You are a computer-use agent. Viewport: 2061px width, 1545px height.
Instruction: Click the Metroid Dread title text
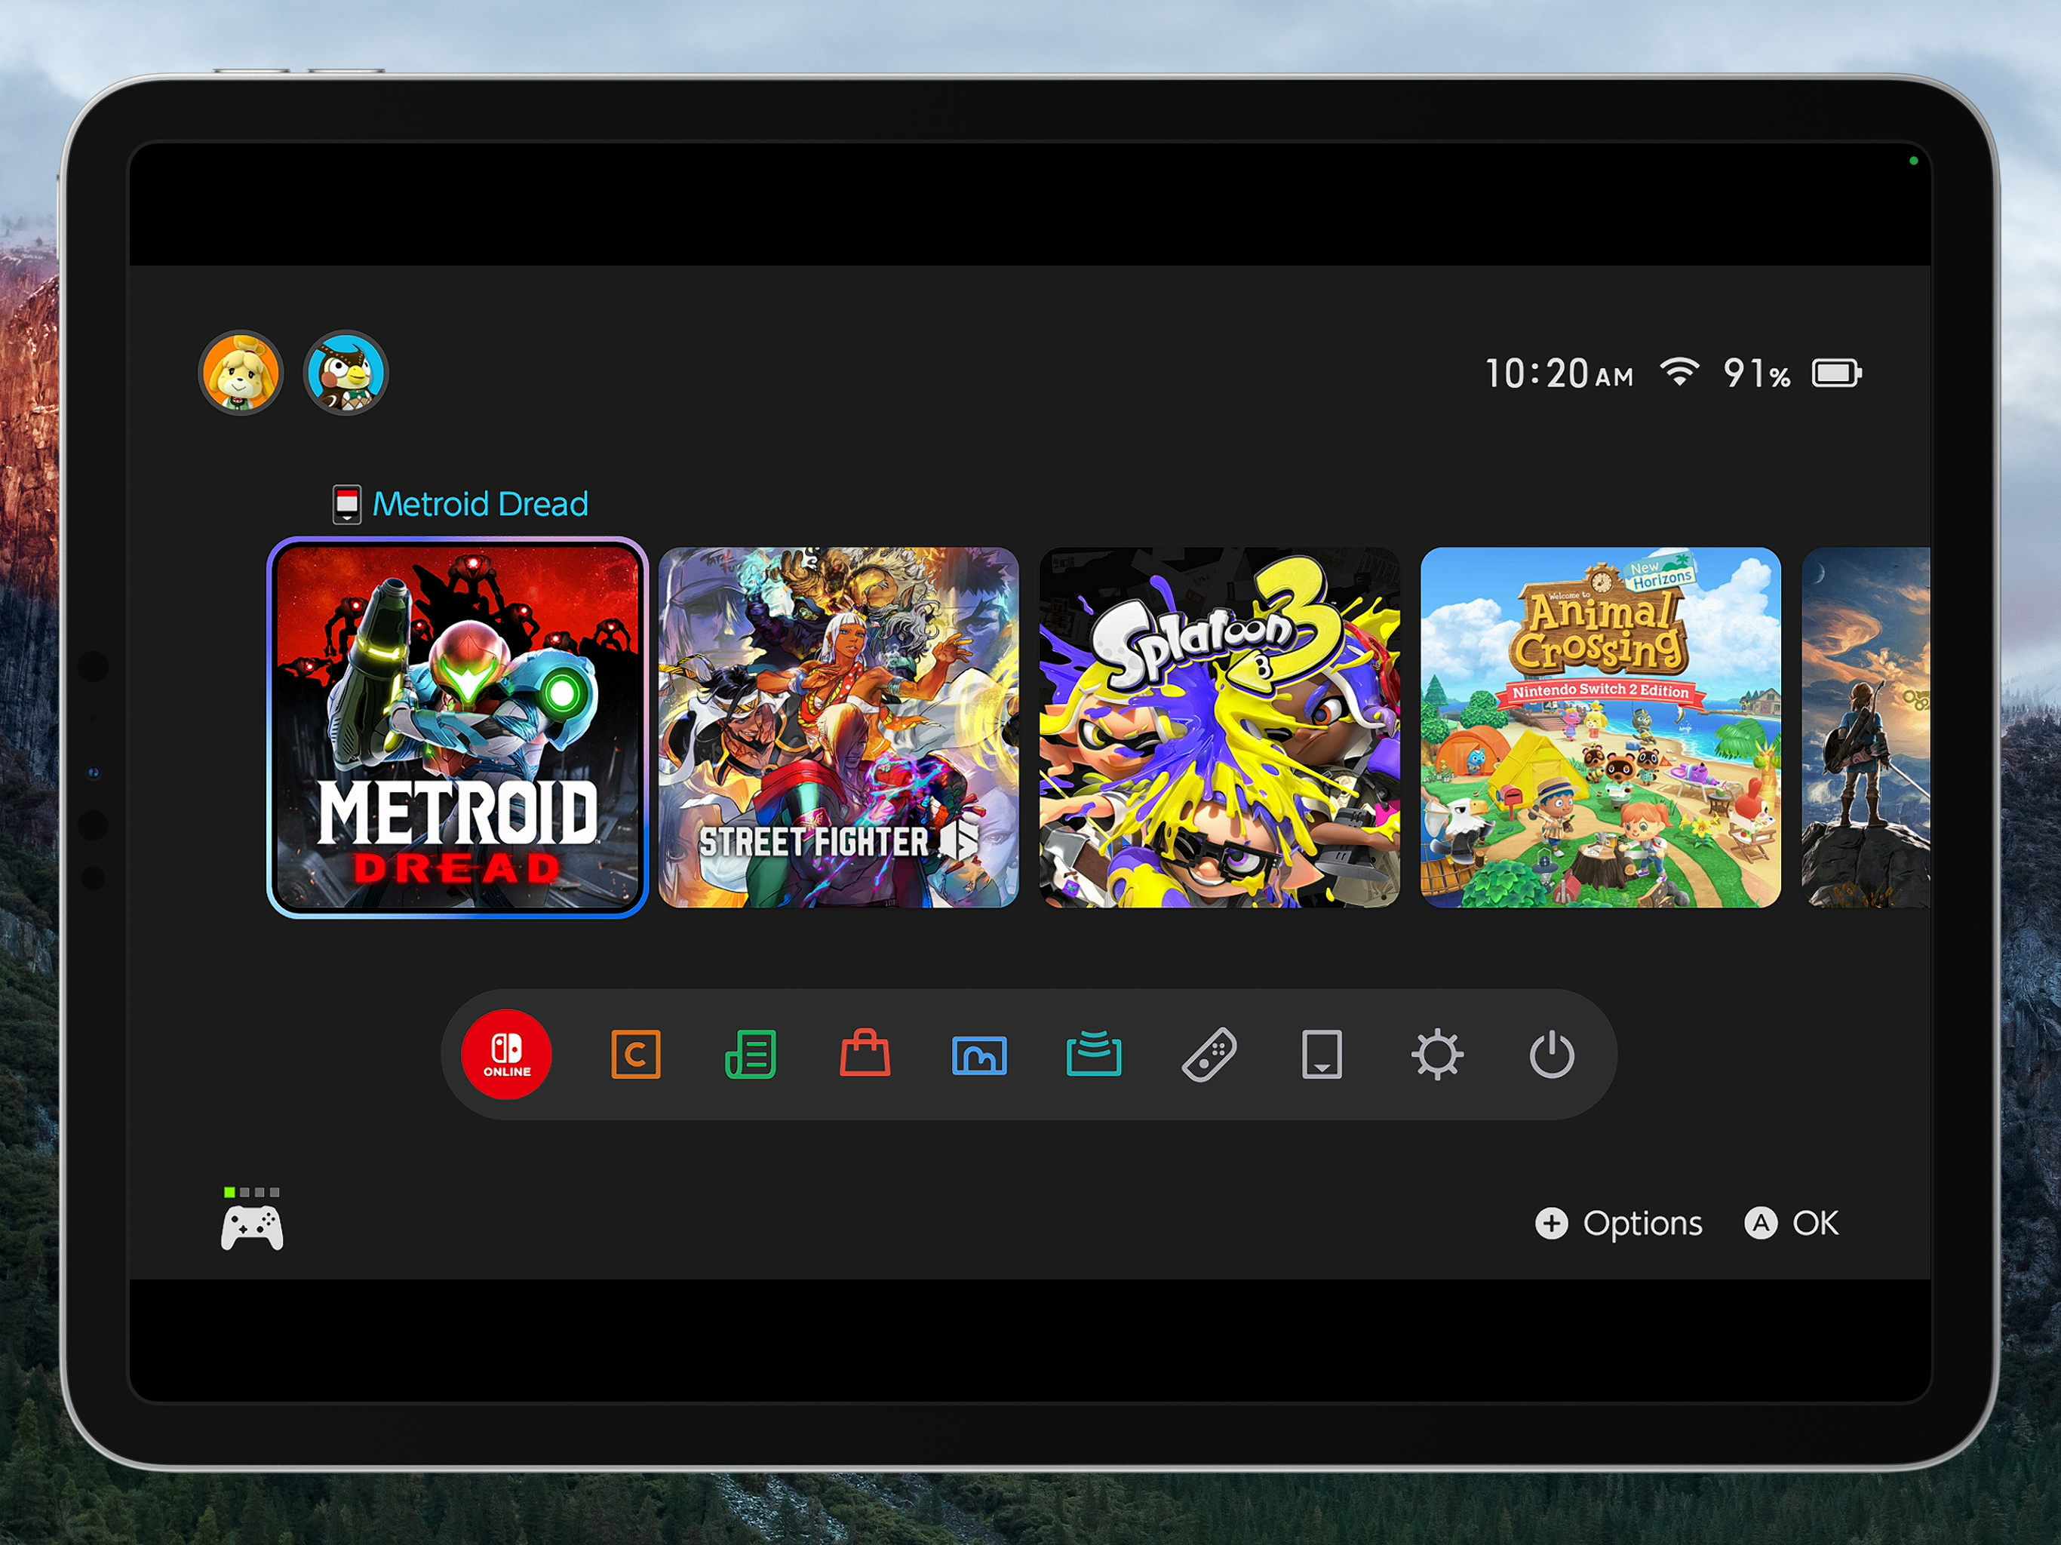pos(480,504)
